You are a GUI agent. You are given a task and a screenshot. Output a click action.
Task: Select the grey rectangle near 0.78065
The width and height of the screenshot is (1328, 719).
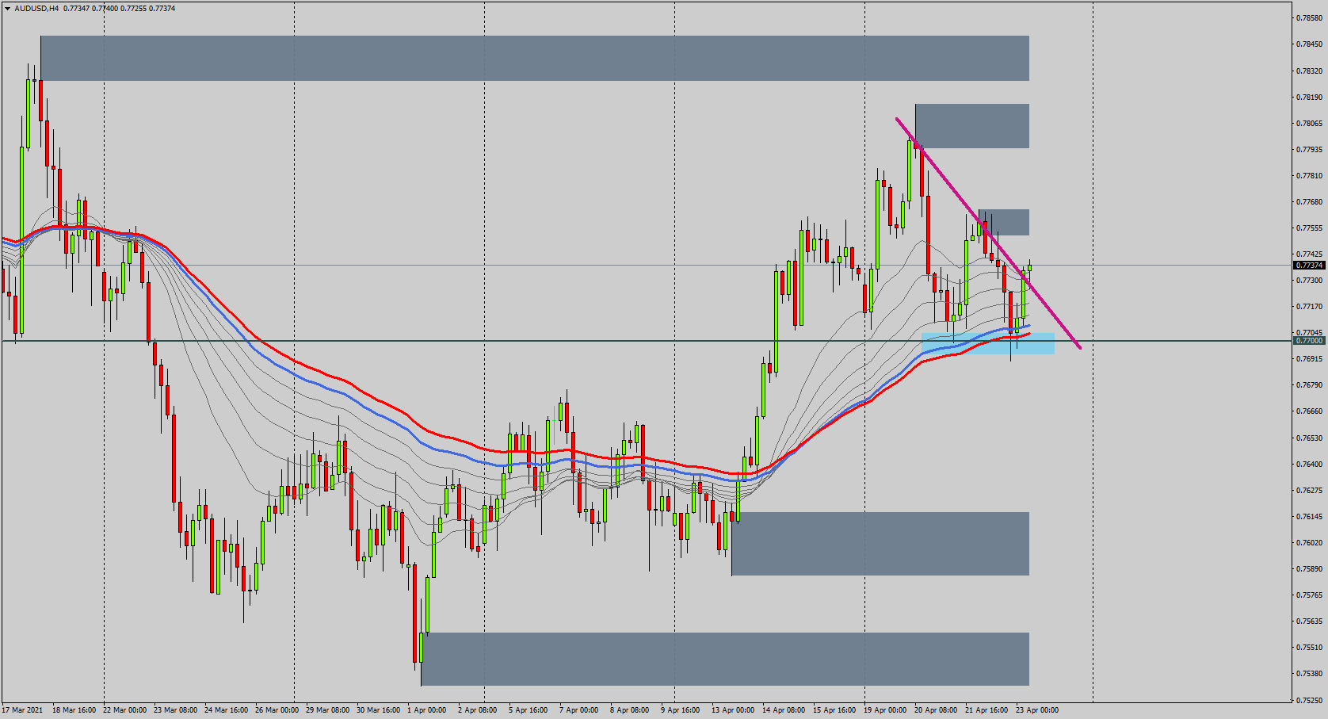coord(972,126)
